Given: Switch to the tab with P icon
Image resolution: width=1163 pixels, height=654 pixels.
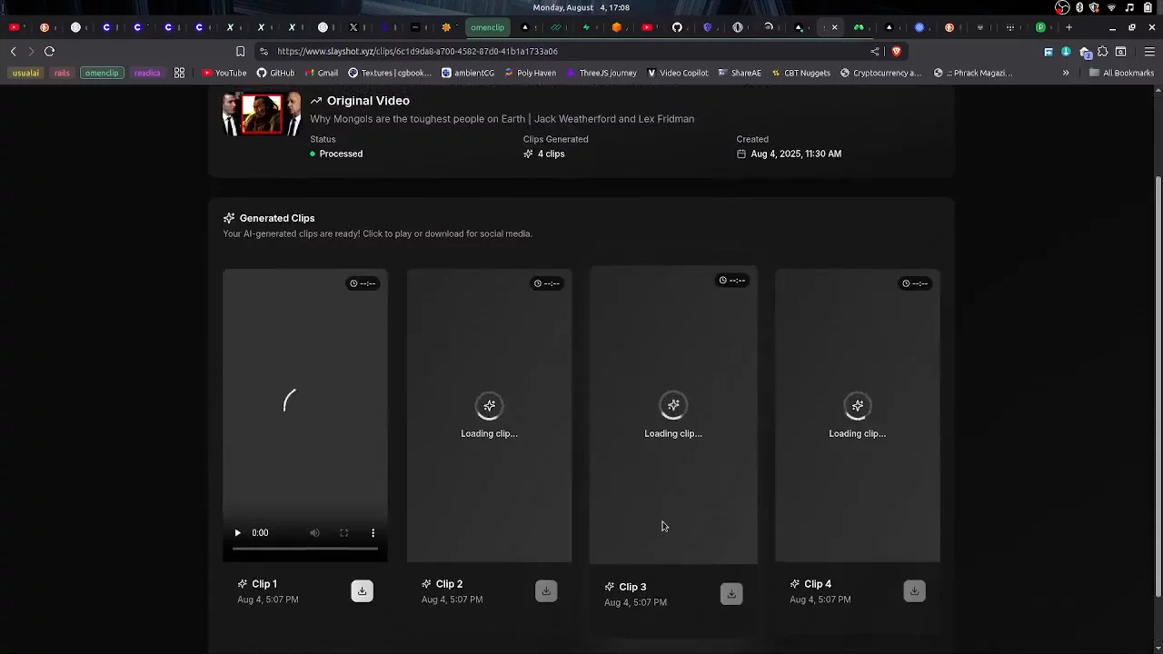Looking at the screenshot, I should [x=1041, y=27].
